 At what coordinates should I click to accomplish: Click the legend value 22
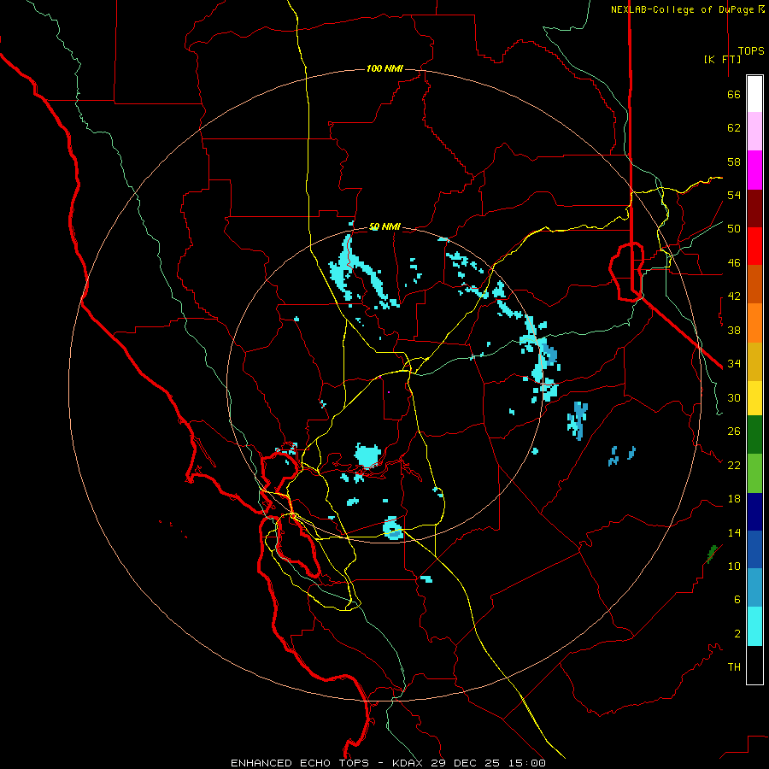734,465
